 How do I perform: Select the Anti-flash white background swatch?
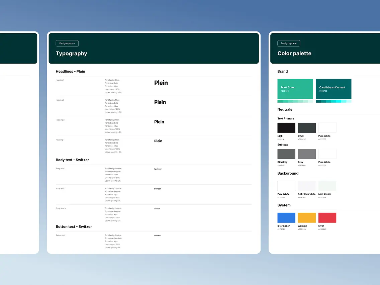tap(307, 186)
